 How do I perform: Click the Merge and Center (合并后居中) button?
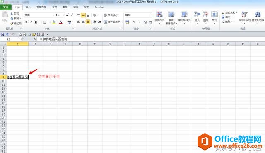pyautogui.click(x=112, y=22)
